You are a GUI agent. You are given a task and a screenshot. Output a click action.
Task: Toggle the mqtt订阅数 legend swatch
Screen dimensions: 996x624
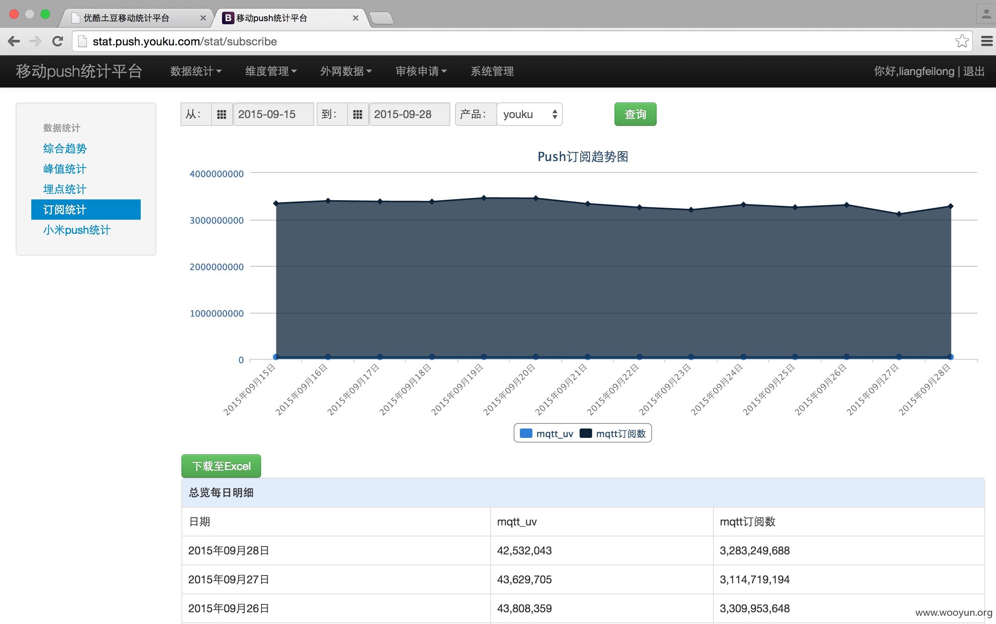pos(586,433)
